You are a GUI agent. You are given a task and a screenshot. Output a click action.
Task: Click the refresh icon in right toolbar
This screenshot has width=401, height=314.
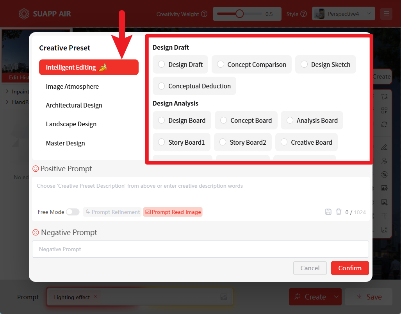click(x=384, y=124)
